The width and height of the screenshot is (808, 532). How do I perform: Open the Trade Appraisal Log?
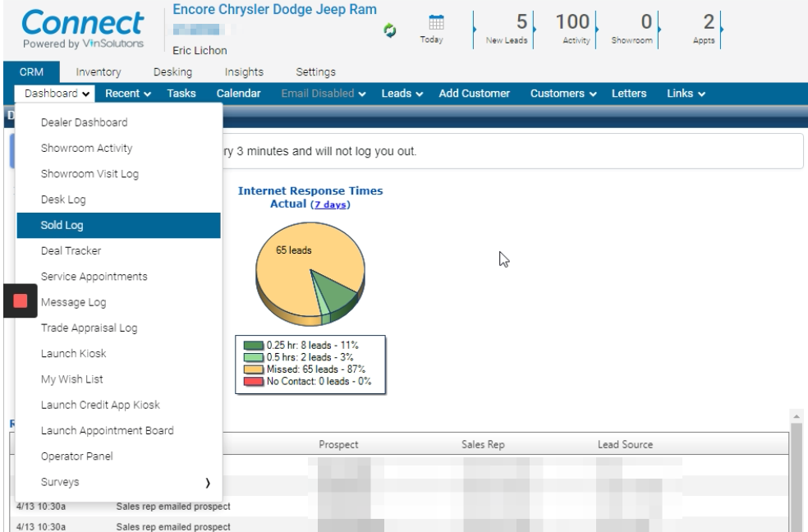point(118,328)
